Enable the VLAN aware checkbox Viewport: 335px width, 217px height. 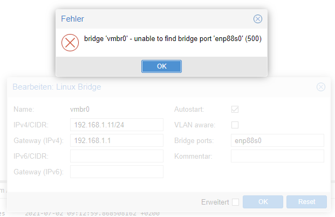(235, 125)
